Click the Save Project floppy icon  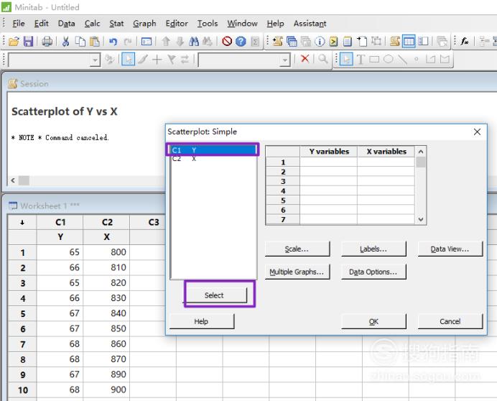[28, 41]
